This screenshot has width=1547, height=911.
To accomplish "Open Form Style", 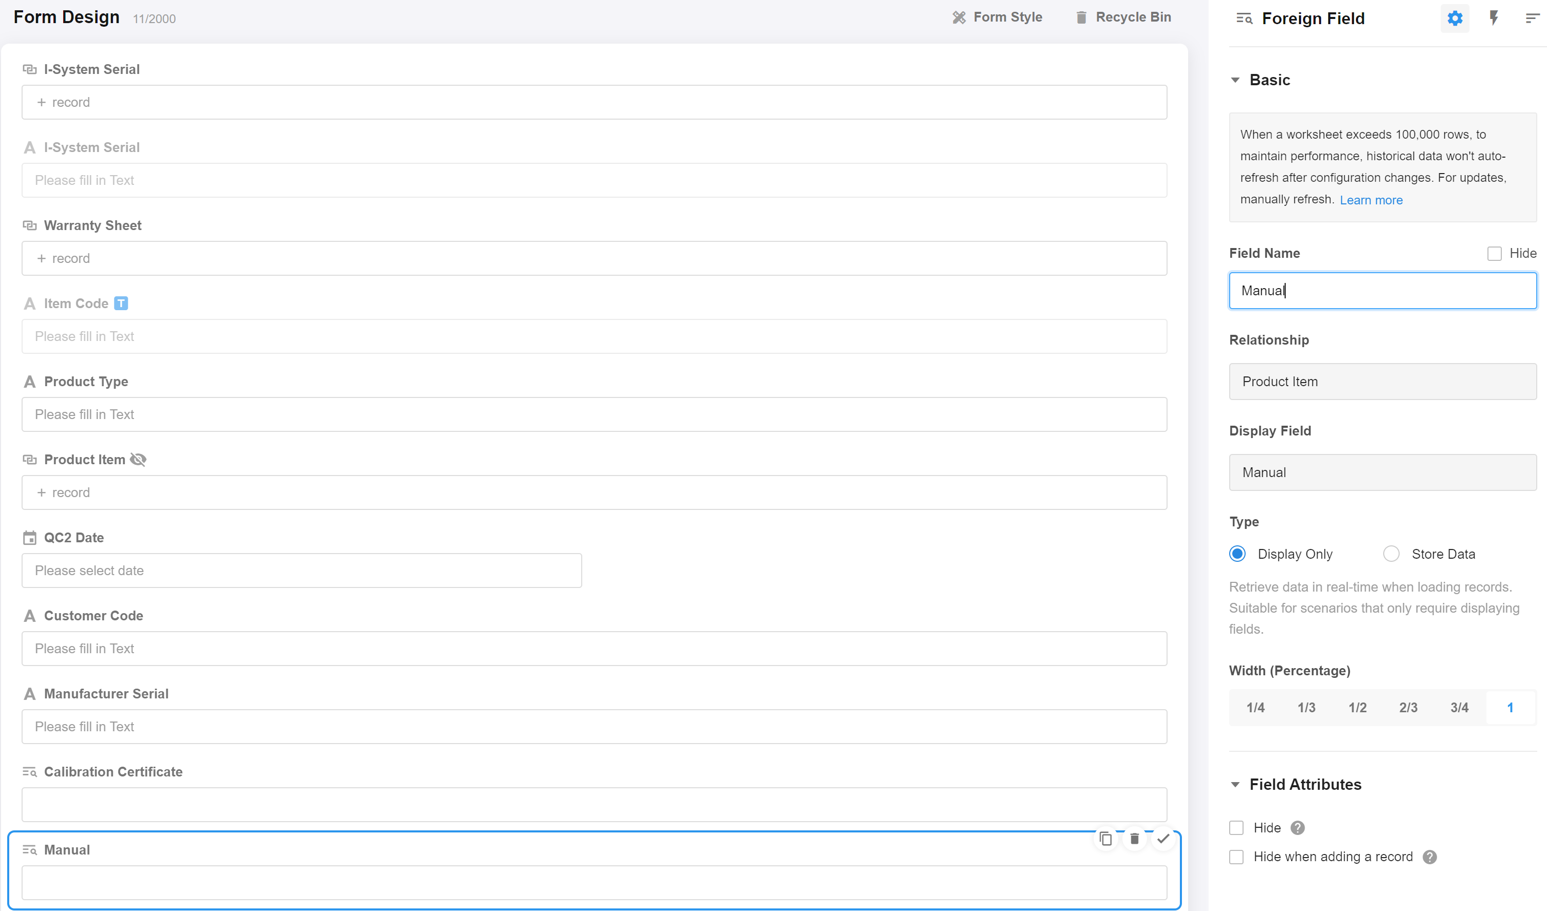I will (x=998, y=17).
